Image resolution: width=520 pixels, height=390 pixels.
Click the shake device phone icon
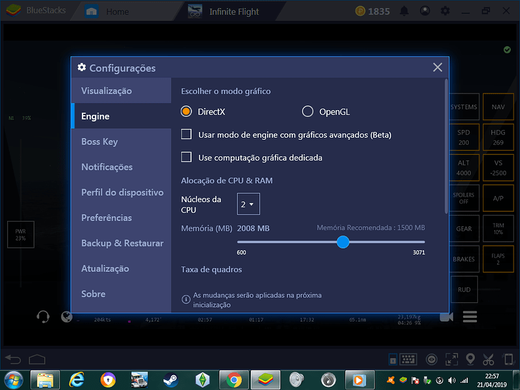tap(508, 359)
